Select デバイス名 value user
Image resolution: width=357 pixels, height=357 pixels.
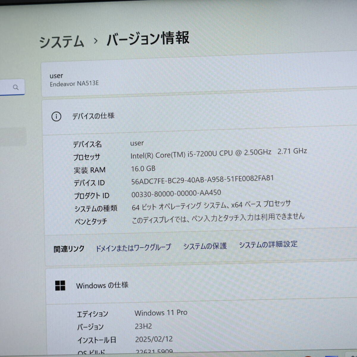[137, 143]
